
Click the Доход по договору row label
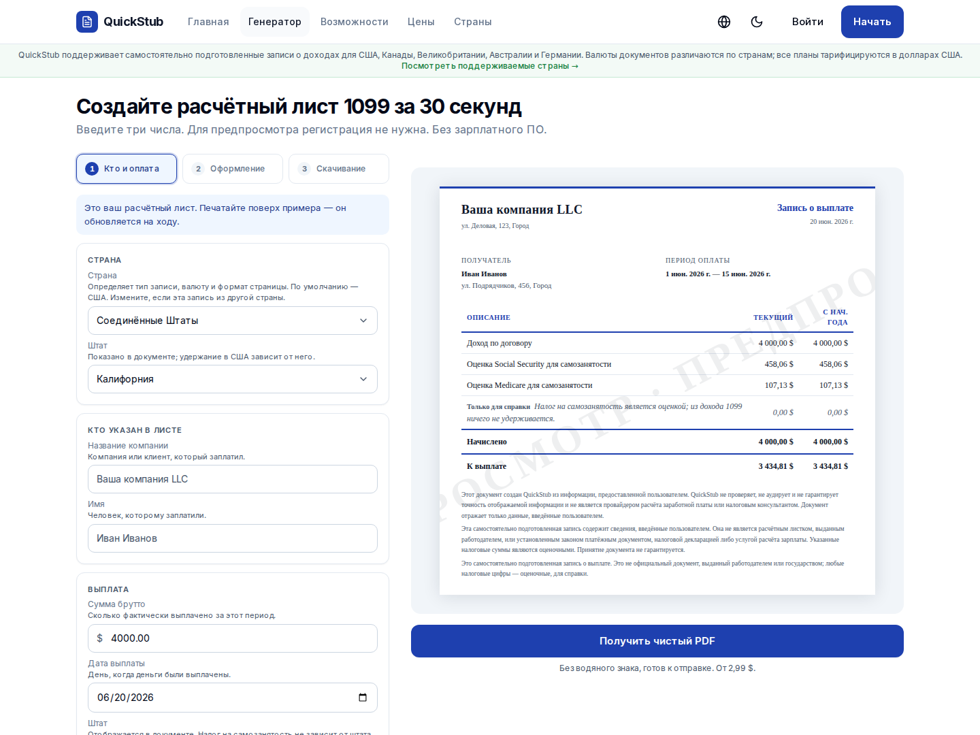[x=500, y=343]
